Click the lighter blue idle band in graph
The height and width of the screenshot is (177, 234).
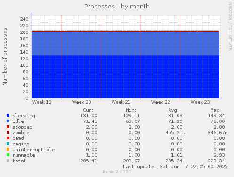tap(125, 43)
